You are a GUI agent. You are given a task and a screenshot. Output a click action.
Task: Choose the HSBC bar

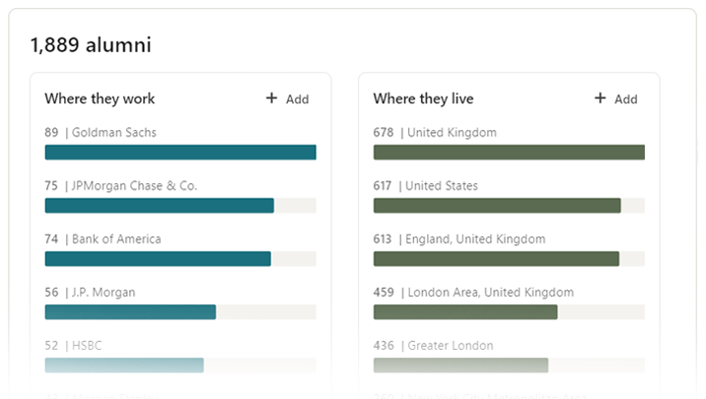pos(124,365)
